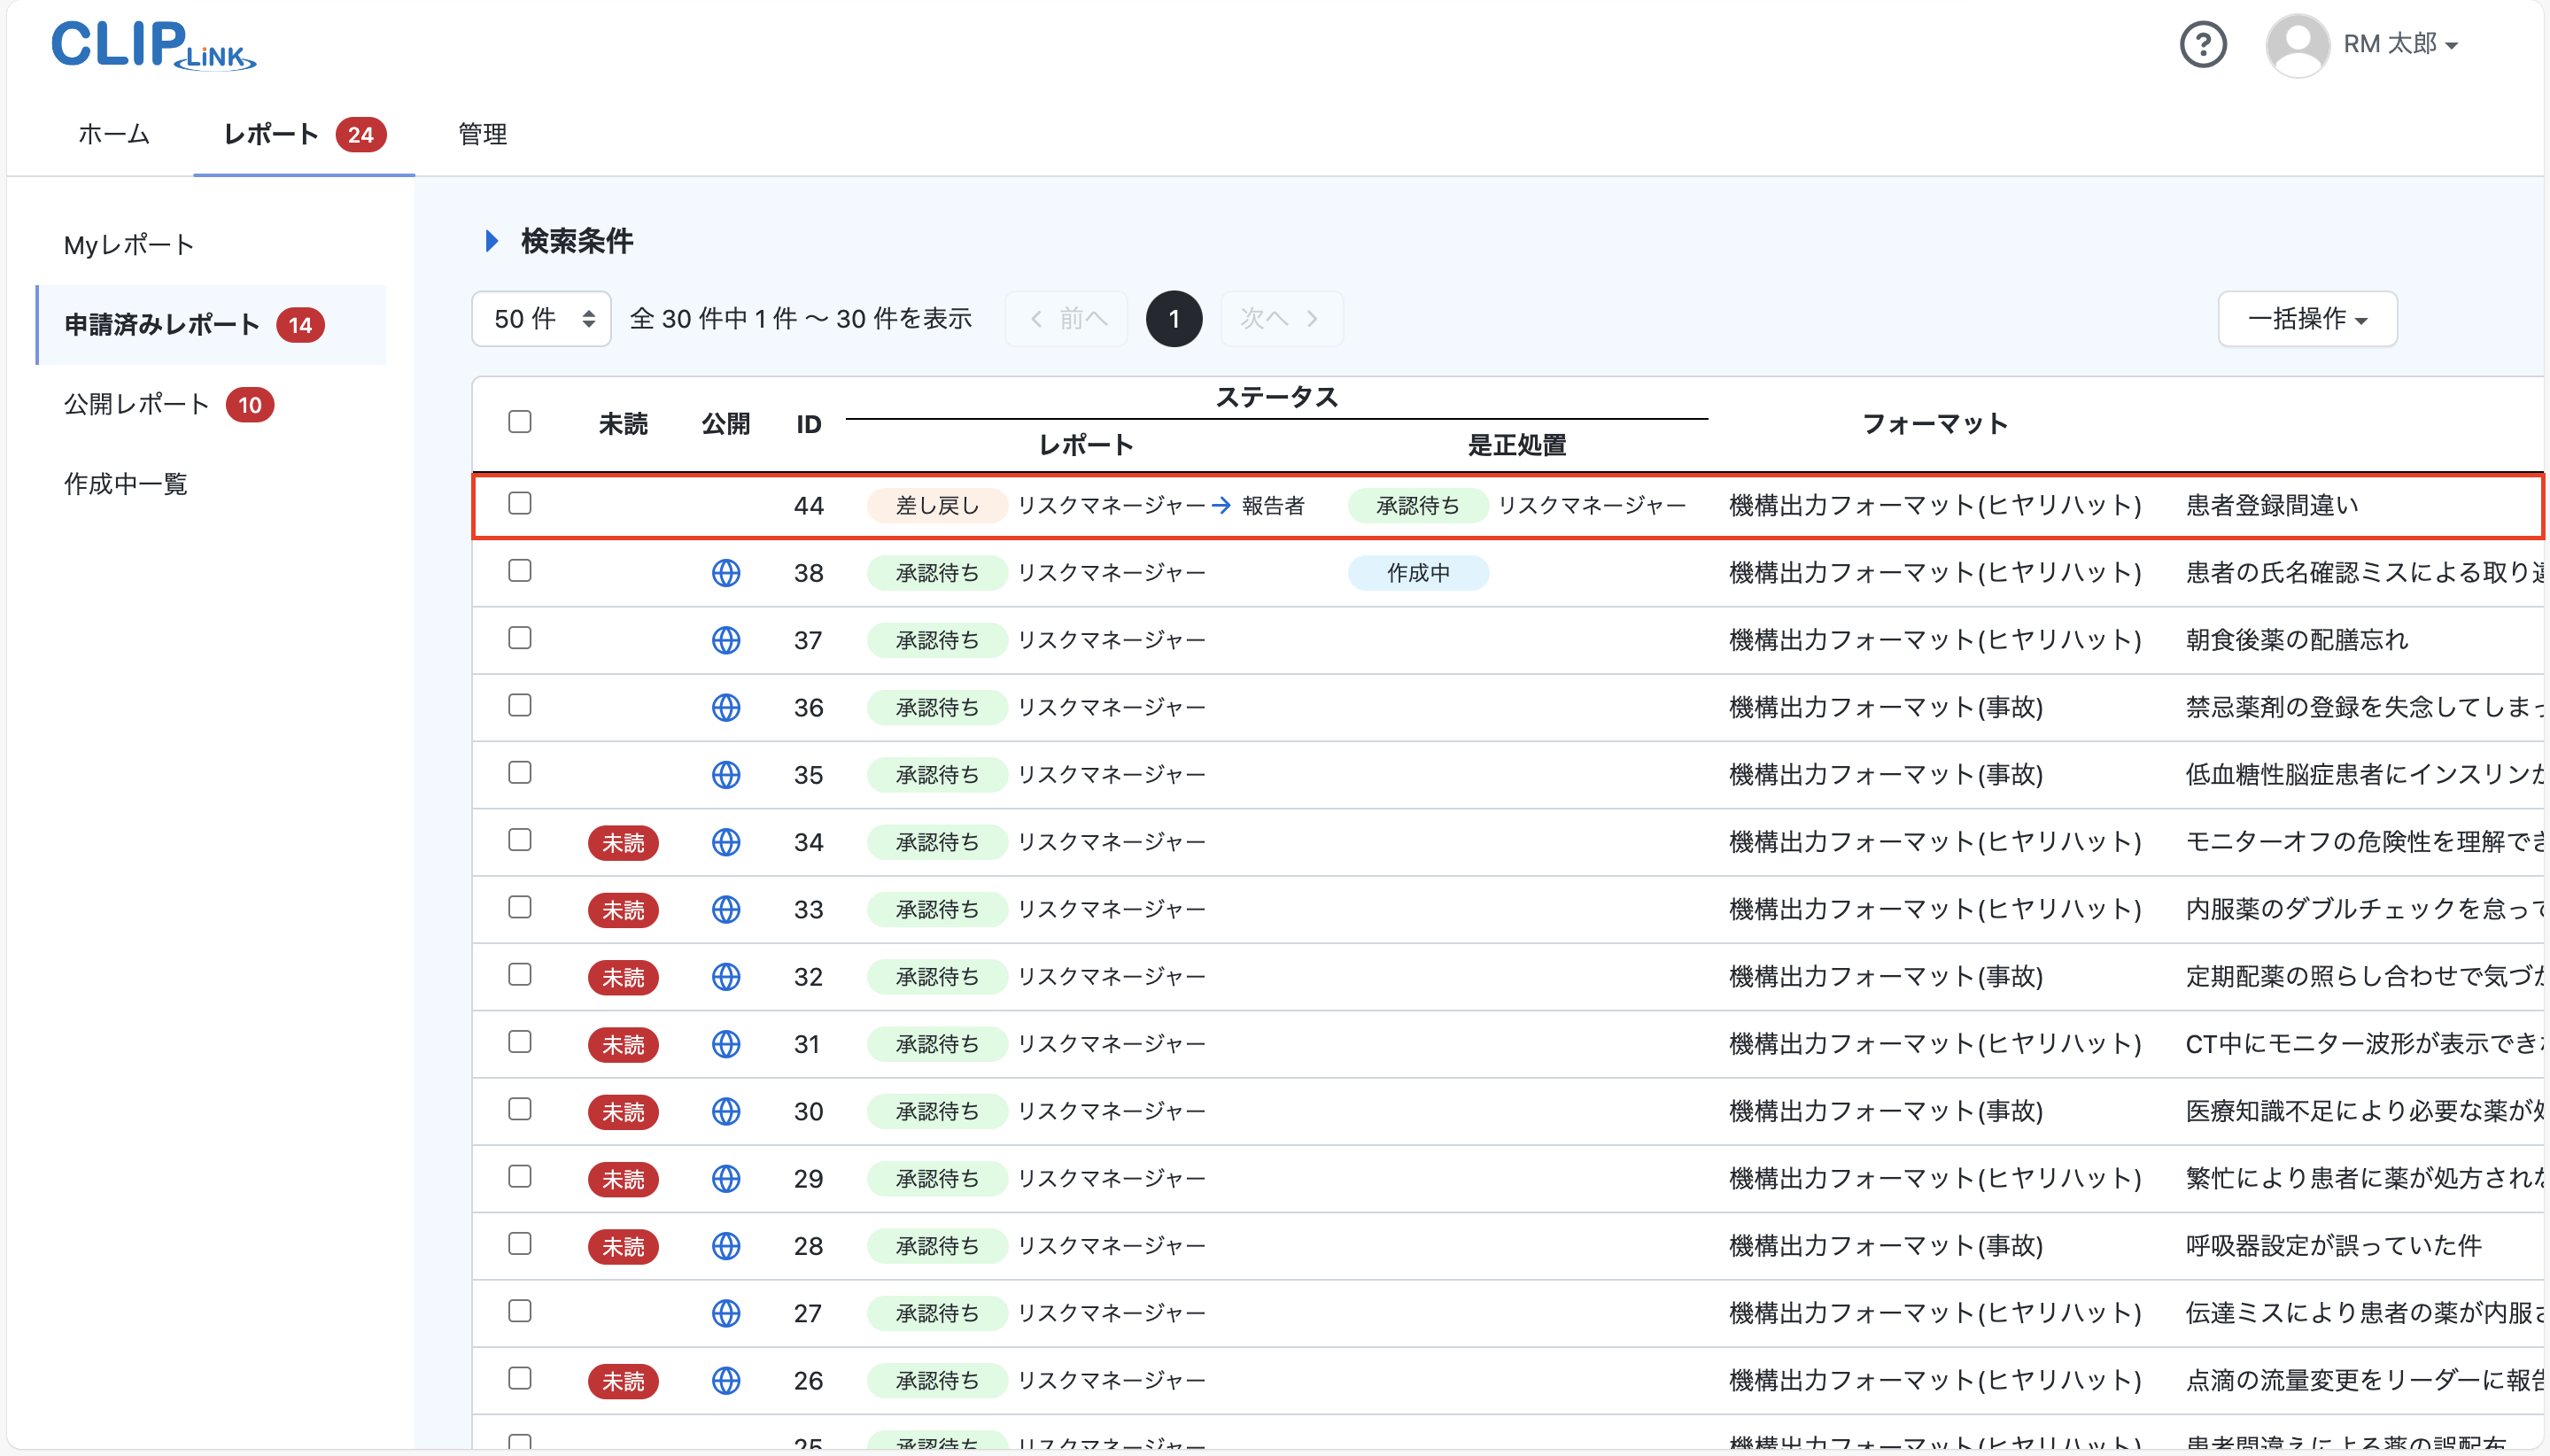Click the globe public icon on report 38
This screenshot has width=2550, height=1456.
[726, 573]
